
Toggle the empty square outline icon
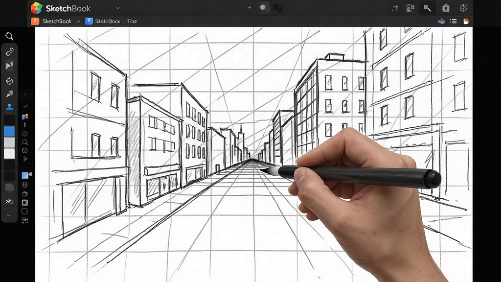coord(24,211)
